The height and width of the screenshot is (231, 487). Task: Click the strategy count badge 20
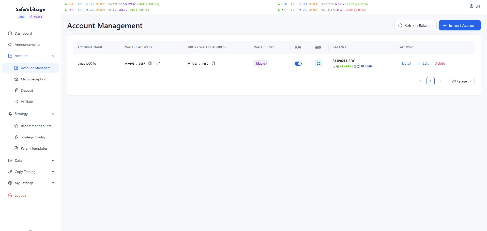(318, 64)
